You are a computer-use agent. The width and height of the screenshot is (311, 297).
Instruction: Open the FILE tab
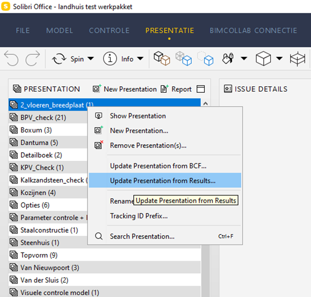pos(23,31)
